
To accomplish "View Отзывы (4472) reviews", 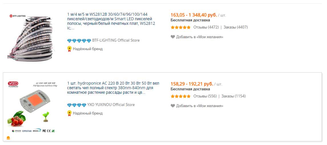I will [x=206, y=27].
